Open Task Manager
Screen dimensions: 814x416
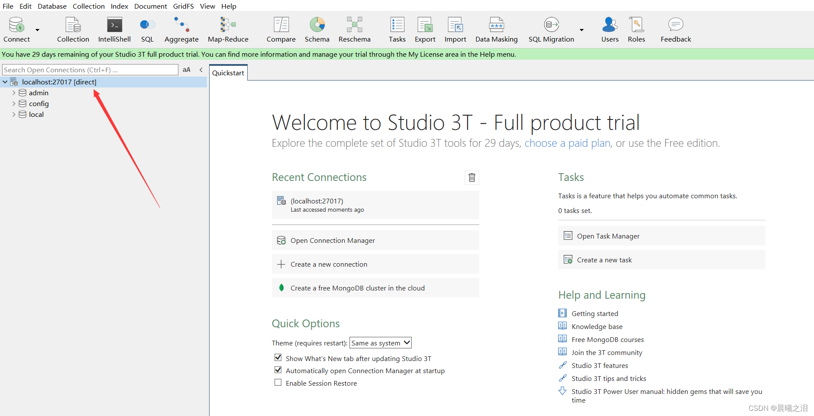pyautogui.click(x=608, y=236)
